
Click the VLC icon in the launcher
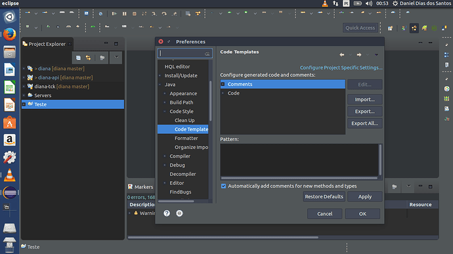pyautogui.click(x=10, y=175)
